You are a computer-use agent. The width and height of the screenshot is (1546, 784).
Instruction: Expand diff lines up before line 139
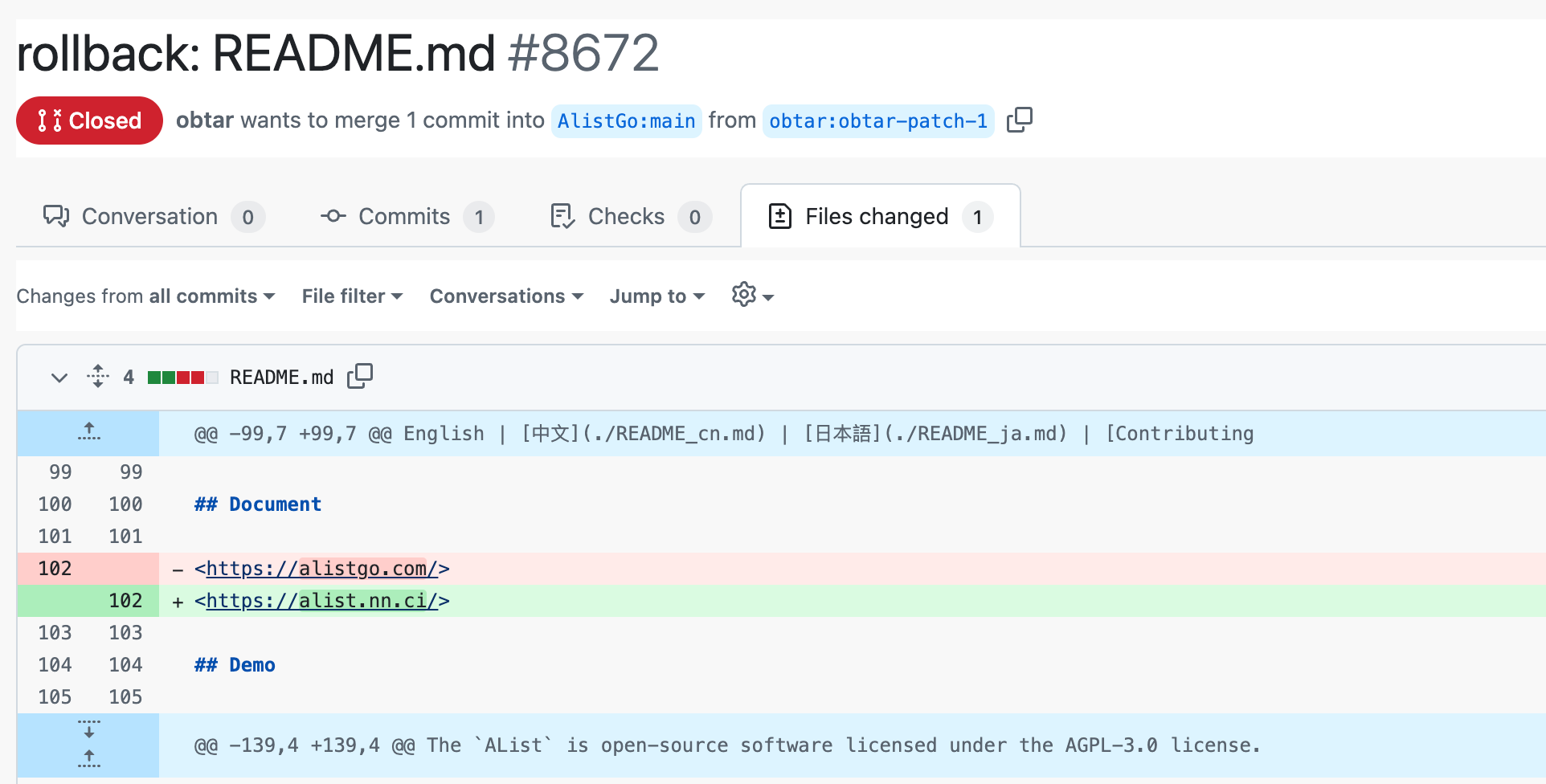(89, 757)
